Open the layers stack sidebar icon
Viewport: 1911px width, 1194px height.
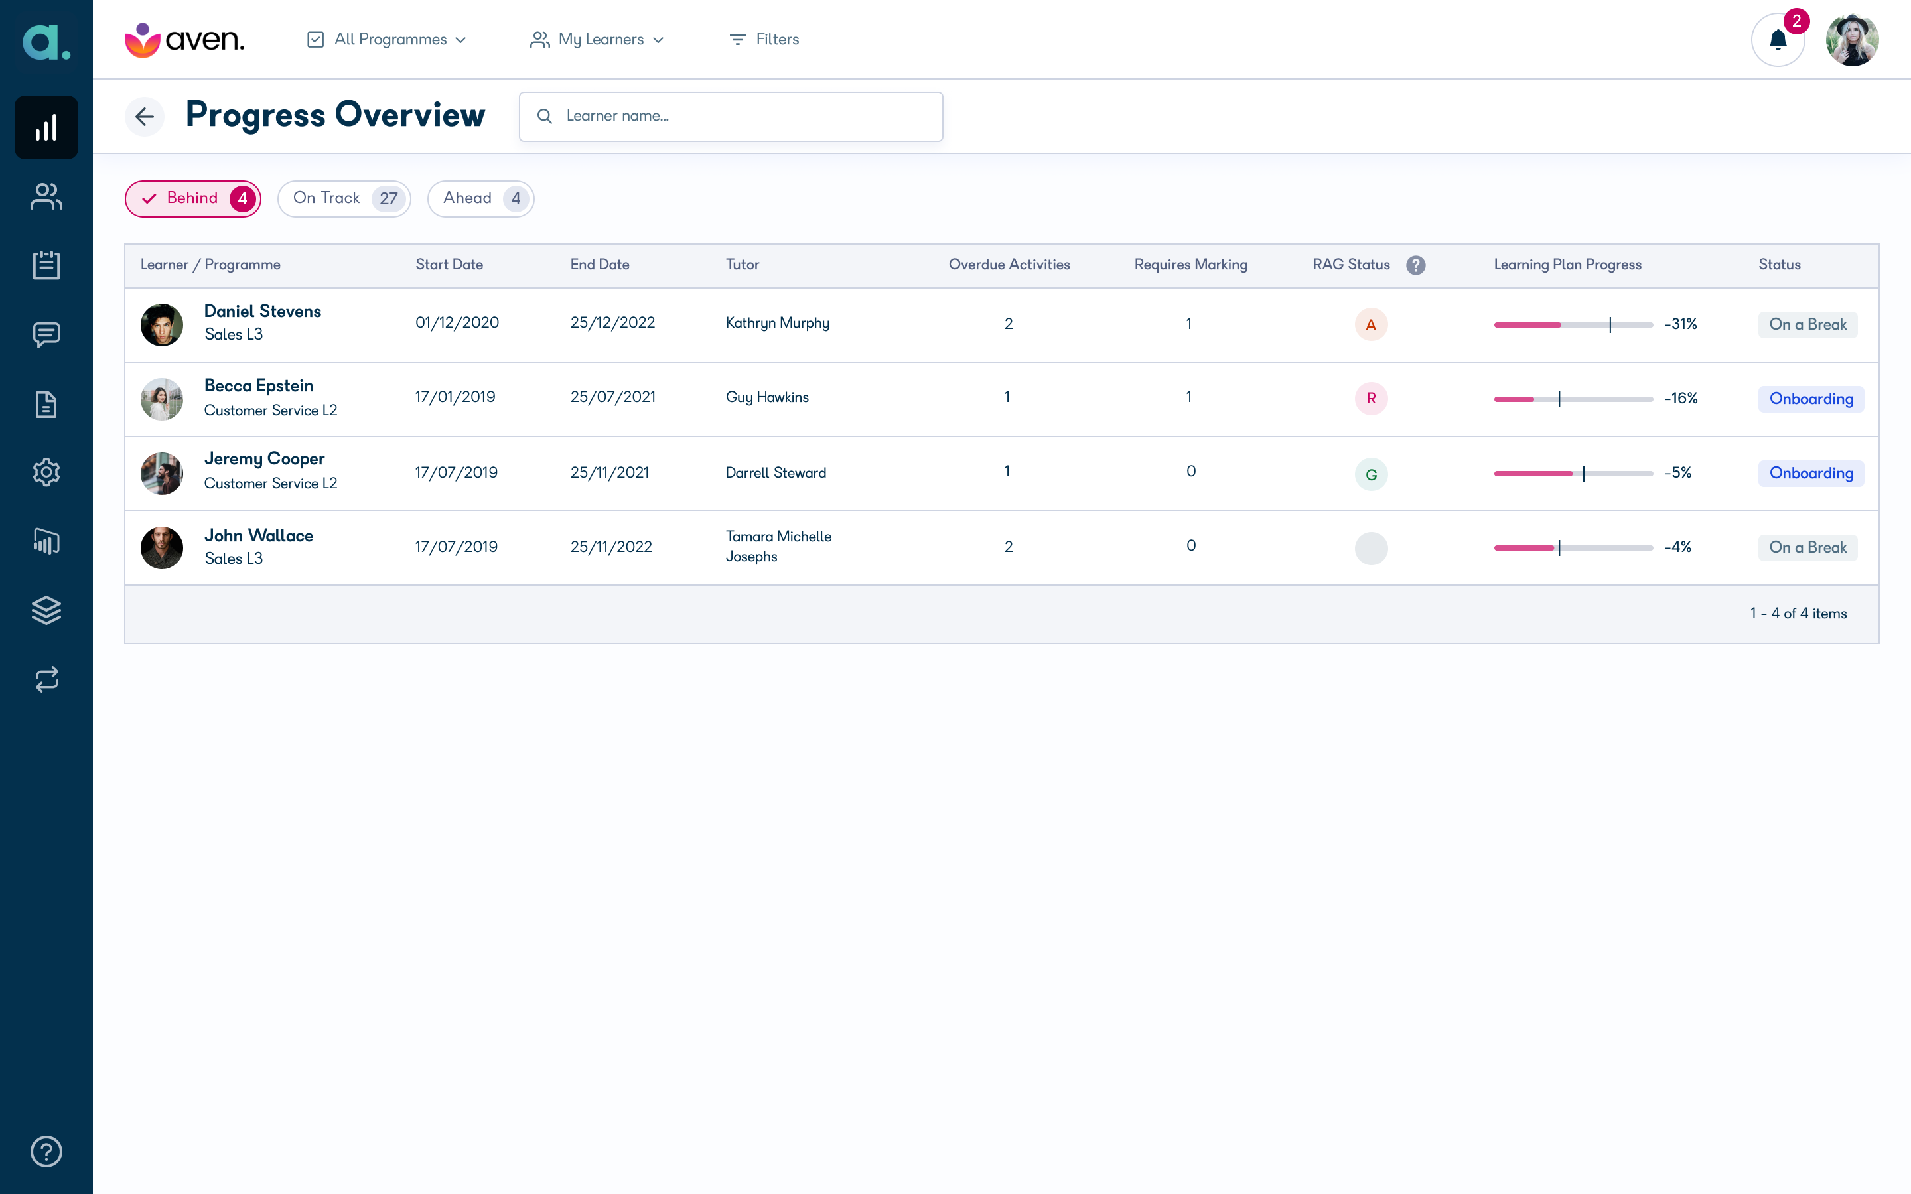click(46, 610)
